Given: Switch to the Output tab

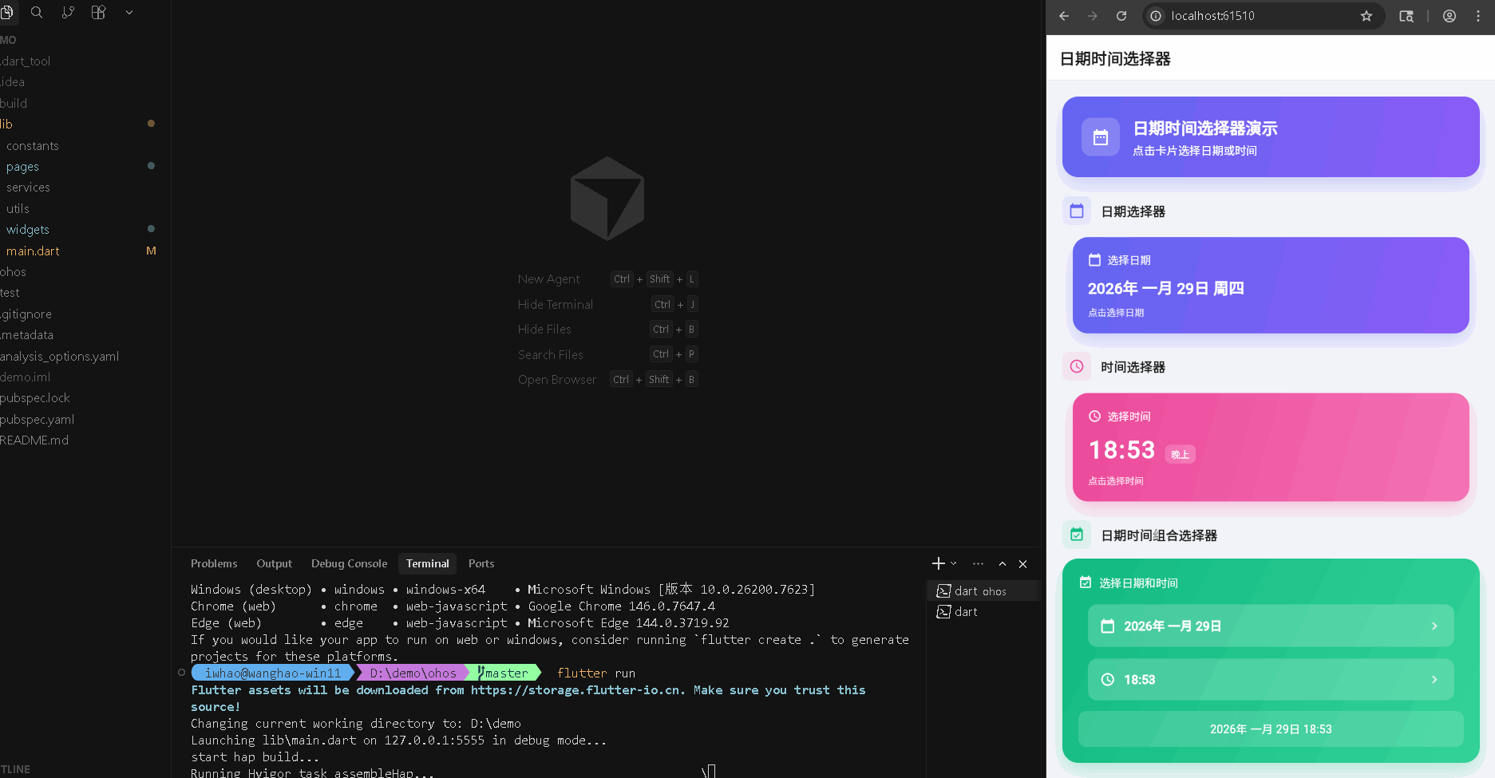Looking at the screenshot, I should pos(275,563).
